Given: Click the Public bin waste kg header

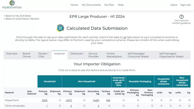Looking at the screenshot, I should pyautogui.click(x=119, y=93).
